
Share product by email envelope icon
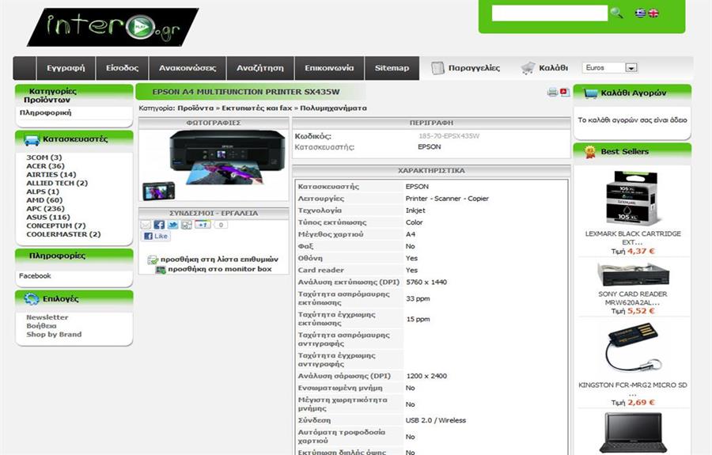coord(146,225)
